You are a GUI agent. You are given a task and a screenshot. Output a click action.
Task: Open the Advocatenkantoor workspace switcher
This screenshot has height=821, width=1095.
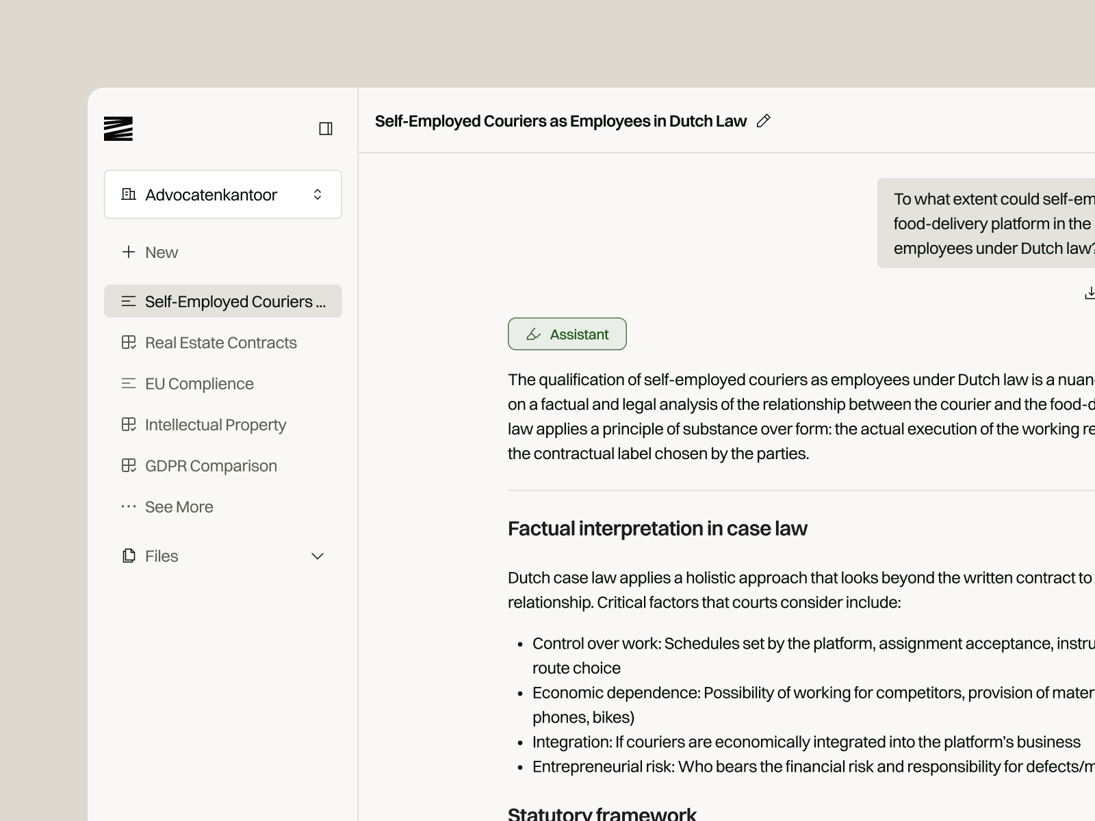[x=223, y=194]
